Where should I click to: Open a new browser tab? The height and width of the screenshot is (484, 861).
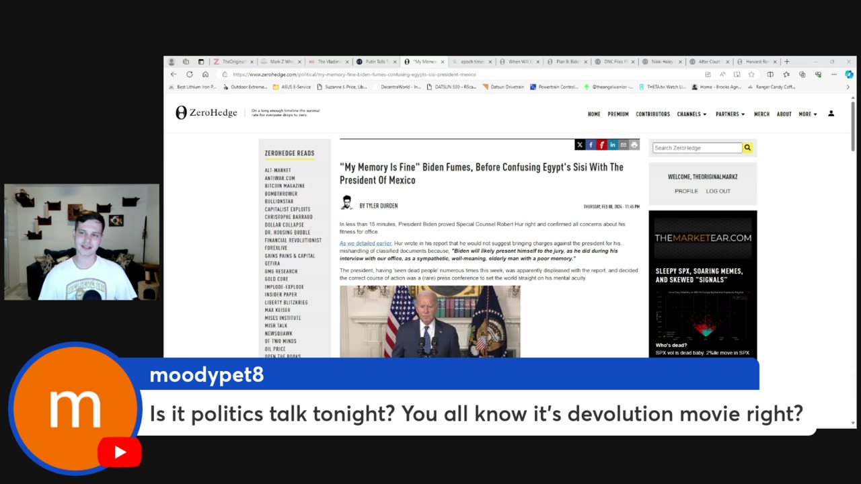click(x=787, y=62)
